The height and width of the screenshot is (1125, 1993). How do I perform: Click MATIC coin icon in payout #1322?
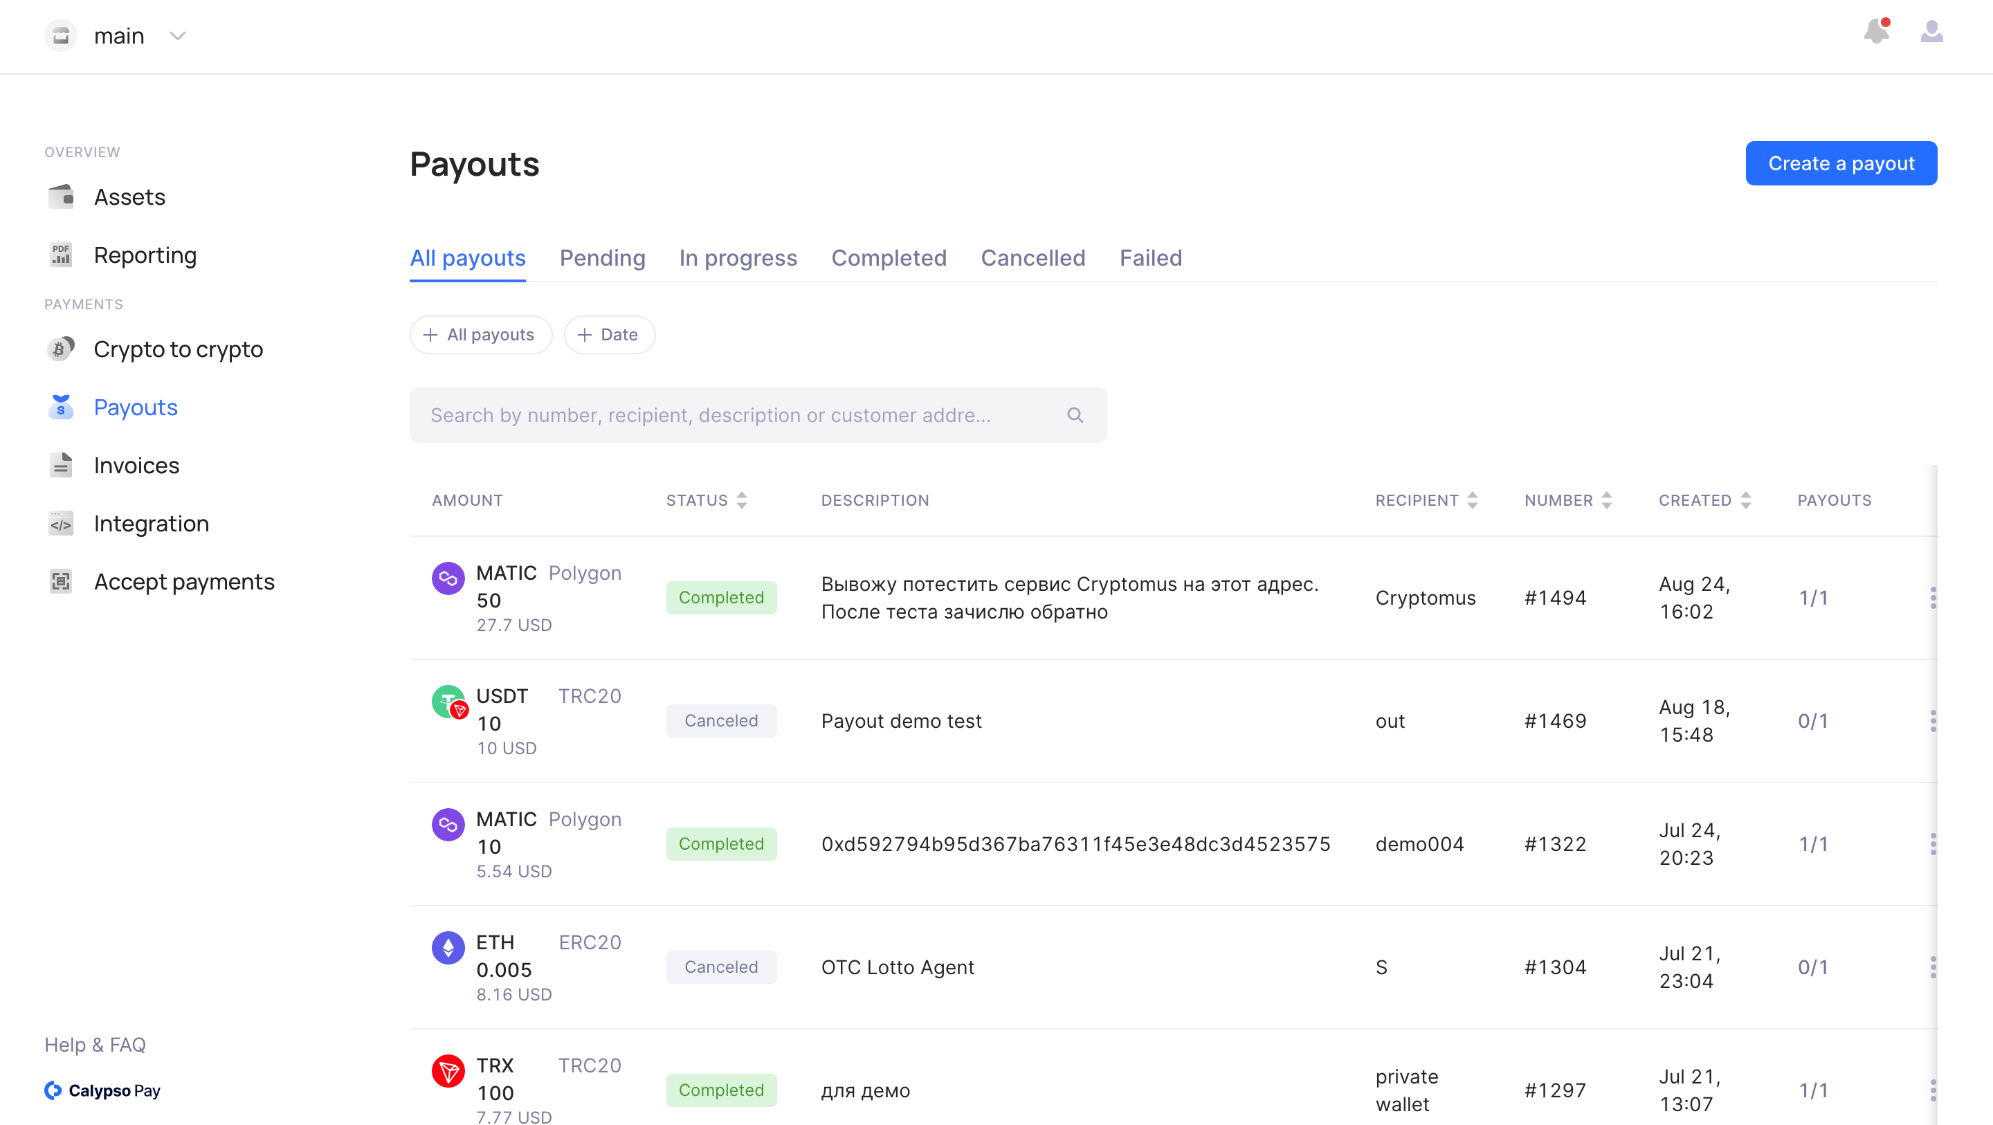[448, 824]
